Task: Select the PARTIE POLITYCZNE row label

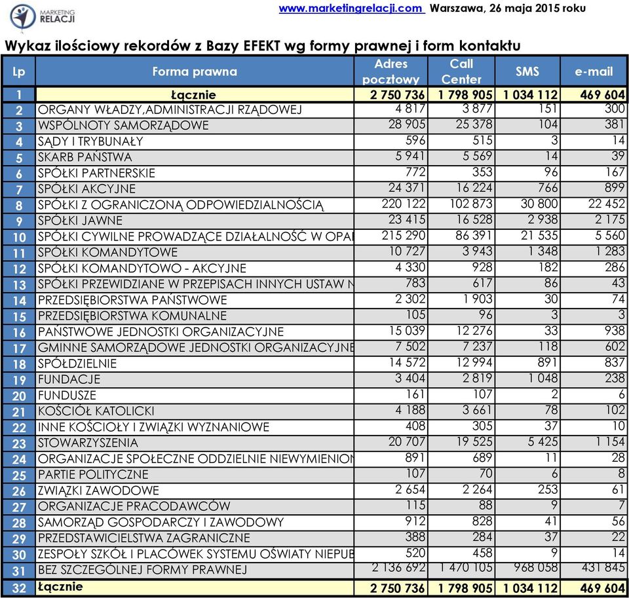Action: click(x=93, y=474)
